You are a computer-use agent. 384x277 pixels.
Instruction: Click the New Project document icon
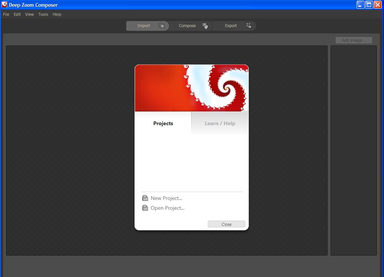coord(145,198)
